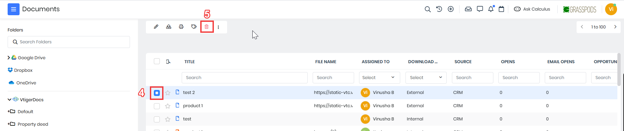Image resolution: width=624 pixels, height=131 pixels.
Task: Select the Default folder
Action: tap(25, 111)
